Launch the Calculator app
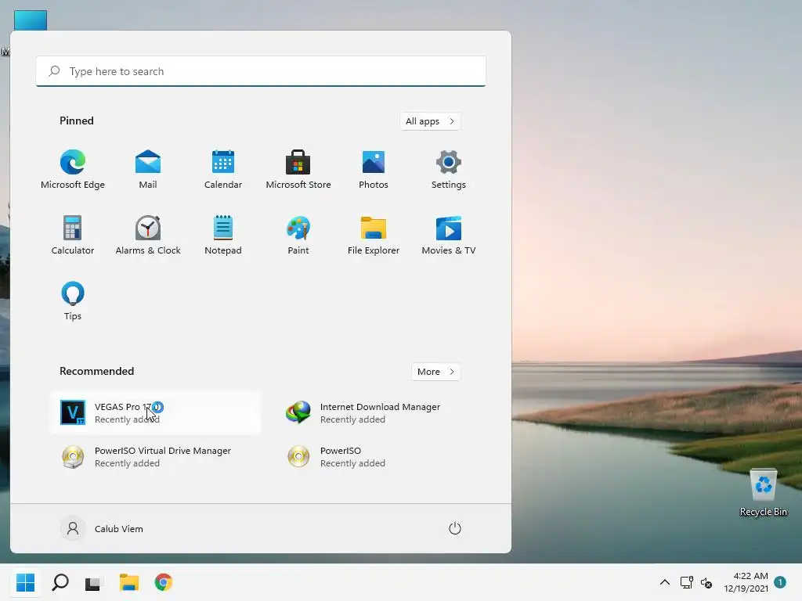Viewport: 802px width, 601px height. click(x=73, y=235)
